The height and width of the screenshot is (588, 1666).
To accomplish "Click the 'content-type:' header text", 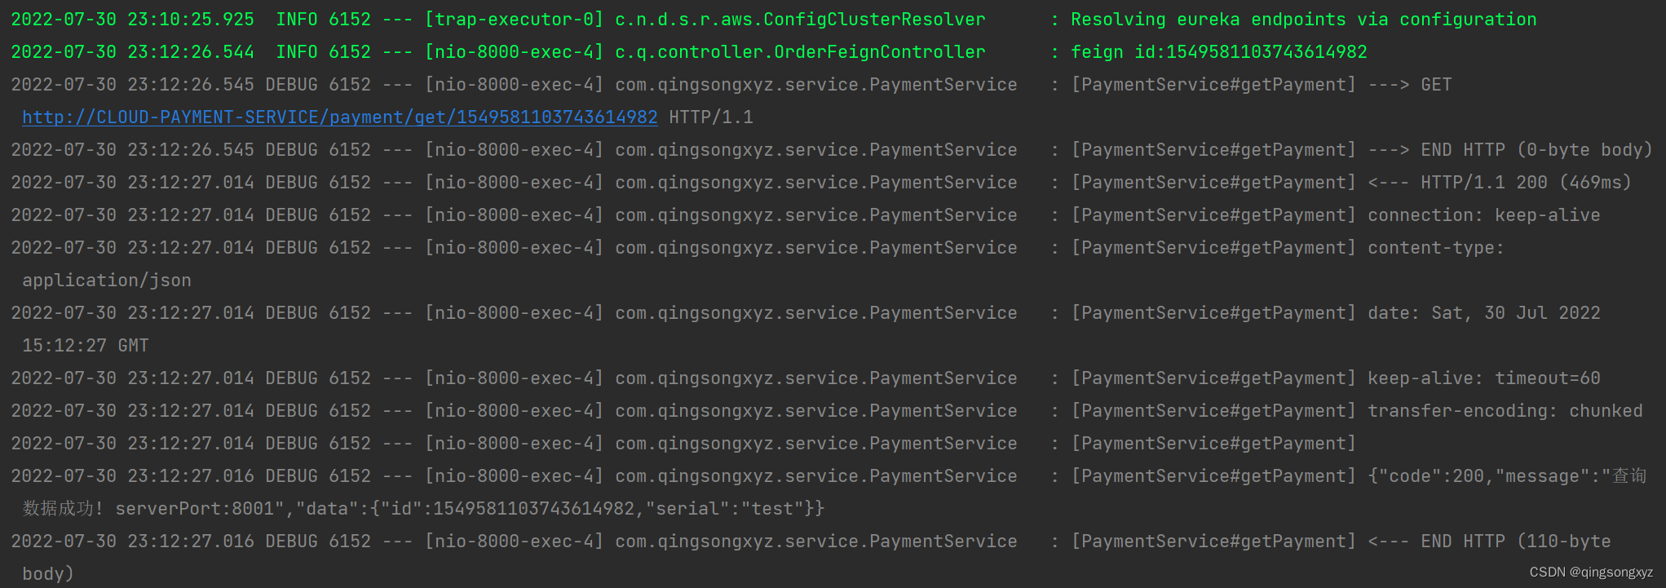I will click(x=1436, y=248).
